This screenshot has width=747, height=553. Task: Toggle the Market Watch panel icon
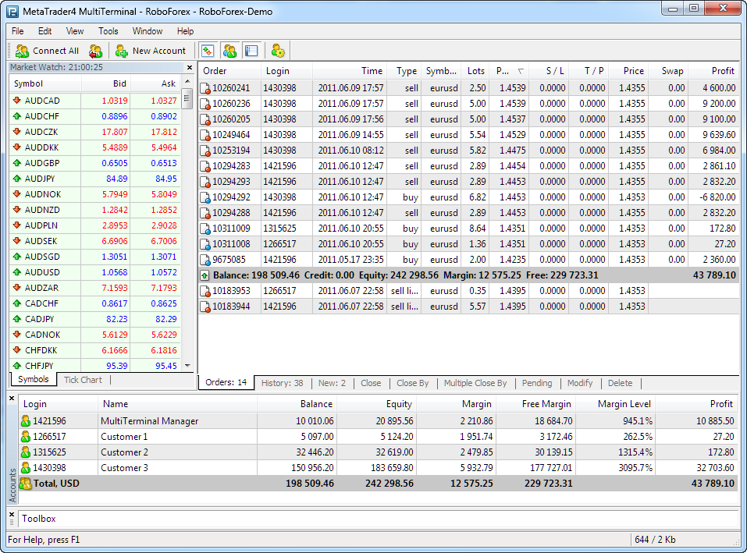pos(208,51)
